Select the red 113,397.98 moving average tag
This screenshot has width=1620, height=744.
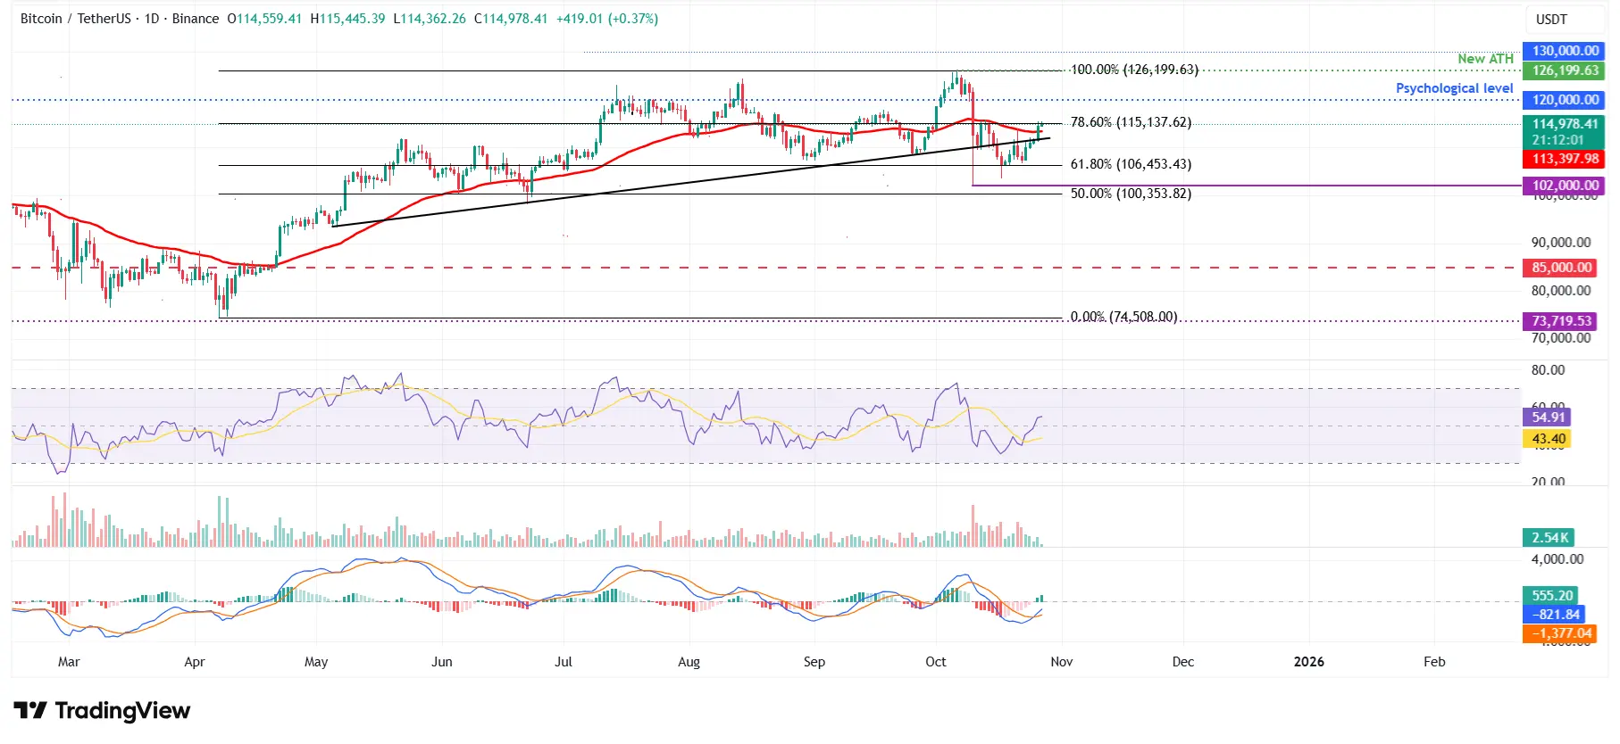1565,159
